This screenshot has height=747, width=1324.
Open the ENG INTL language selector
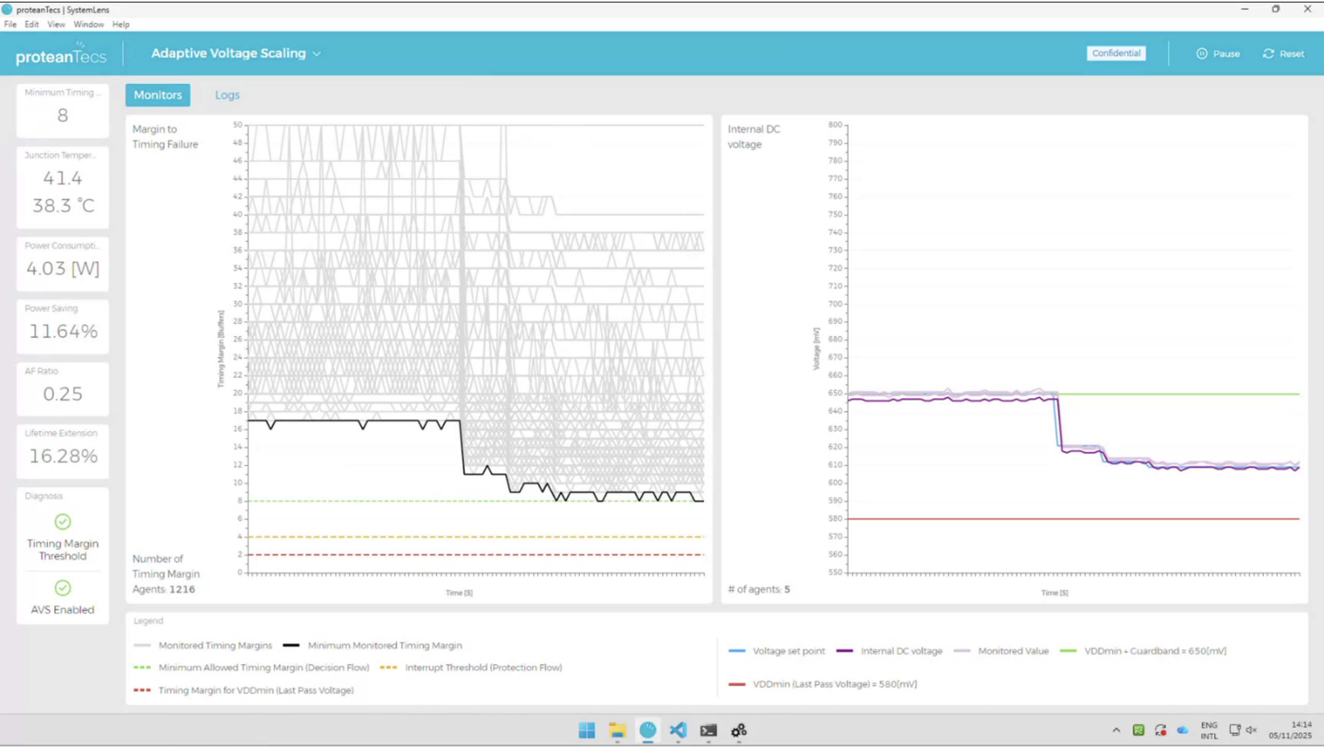(1209, 730)
